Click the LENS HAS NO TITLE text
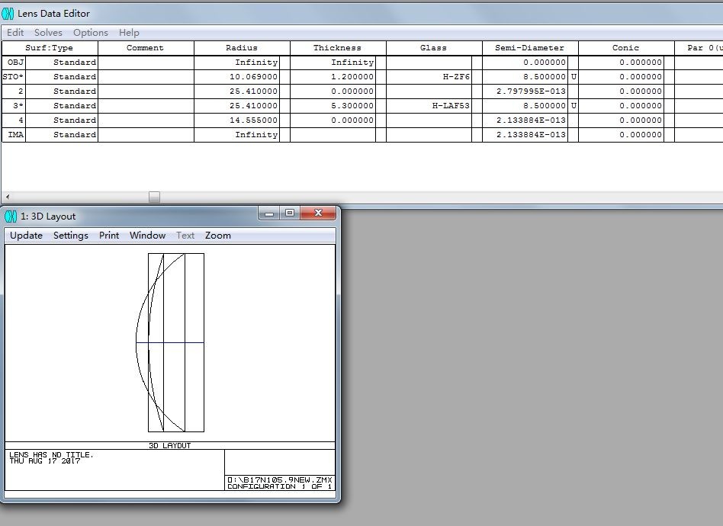Screen dimensions: 723x526 click(x=51, y=455)
